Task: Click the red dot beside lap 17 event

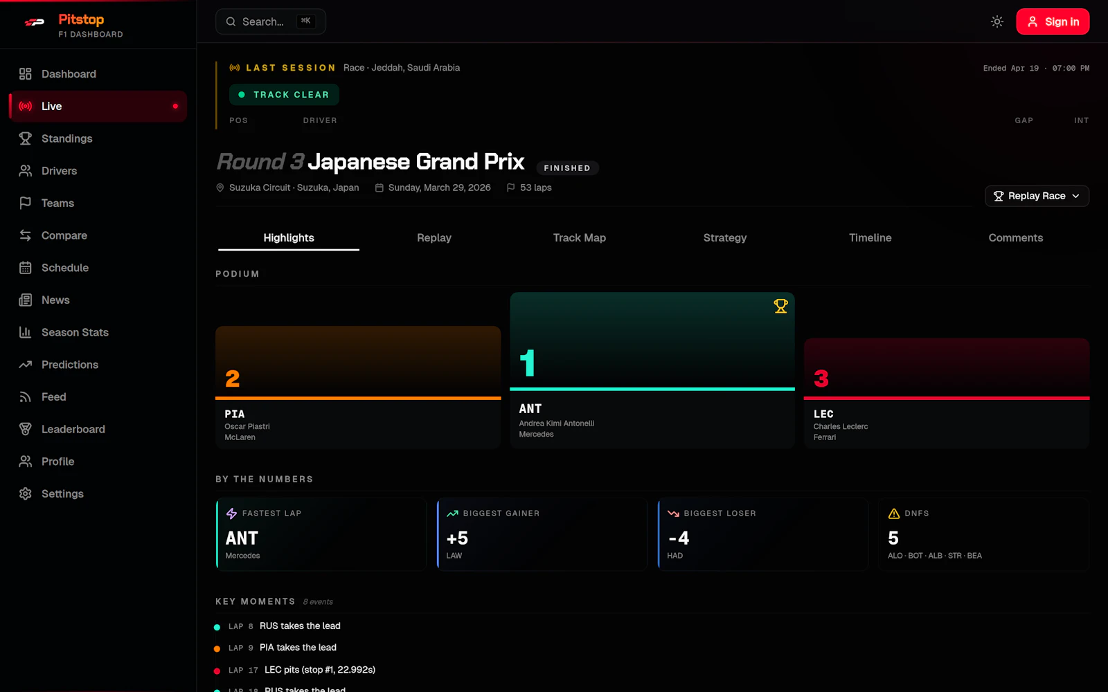Action: point(217,671)
